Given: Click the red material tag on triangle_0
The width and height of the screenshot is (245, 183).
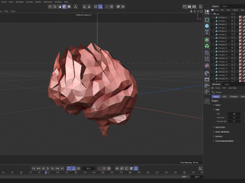Looking at the screenshot, I should 240,17.
